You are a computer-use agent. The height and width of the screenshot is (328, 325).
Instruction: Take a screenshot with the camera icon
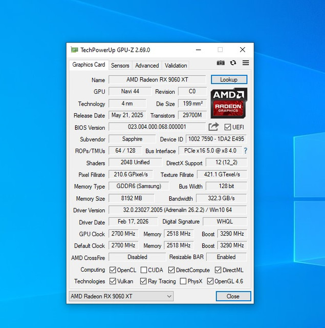pos(221,63)
